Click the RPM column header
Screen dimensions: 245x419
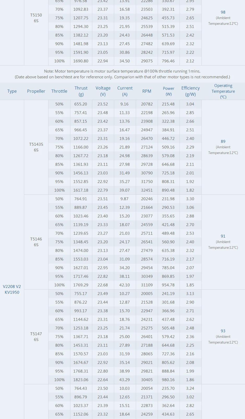(147, 91)
